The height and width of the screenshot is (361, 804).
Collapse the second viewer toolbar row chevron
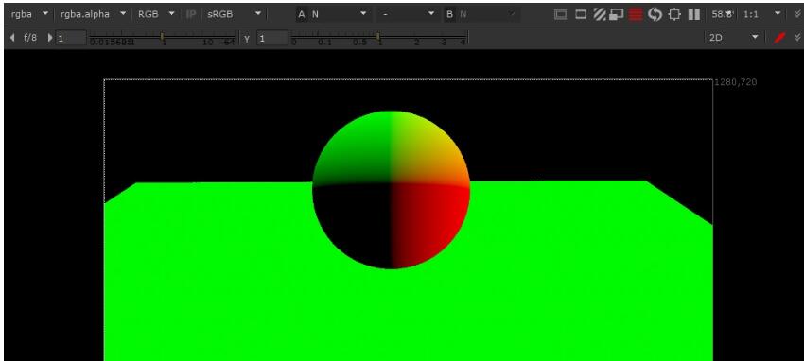[x=796, y=38]
